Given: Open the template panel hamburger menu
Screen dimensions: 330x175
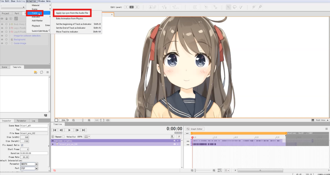Looking at the screenshot, I should [x=48, y=72].
